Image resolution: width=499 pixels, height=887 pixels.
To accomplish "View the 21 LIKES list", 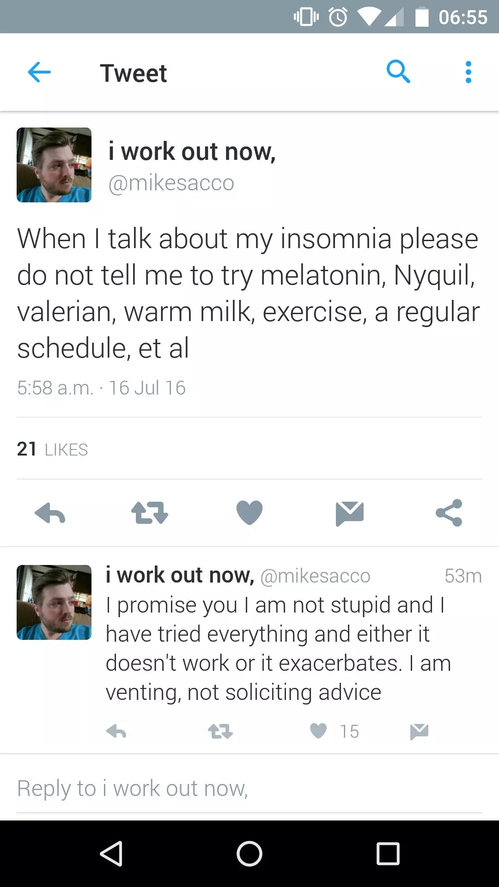I will tap(52, 449).
